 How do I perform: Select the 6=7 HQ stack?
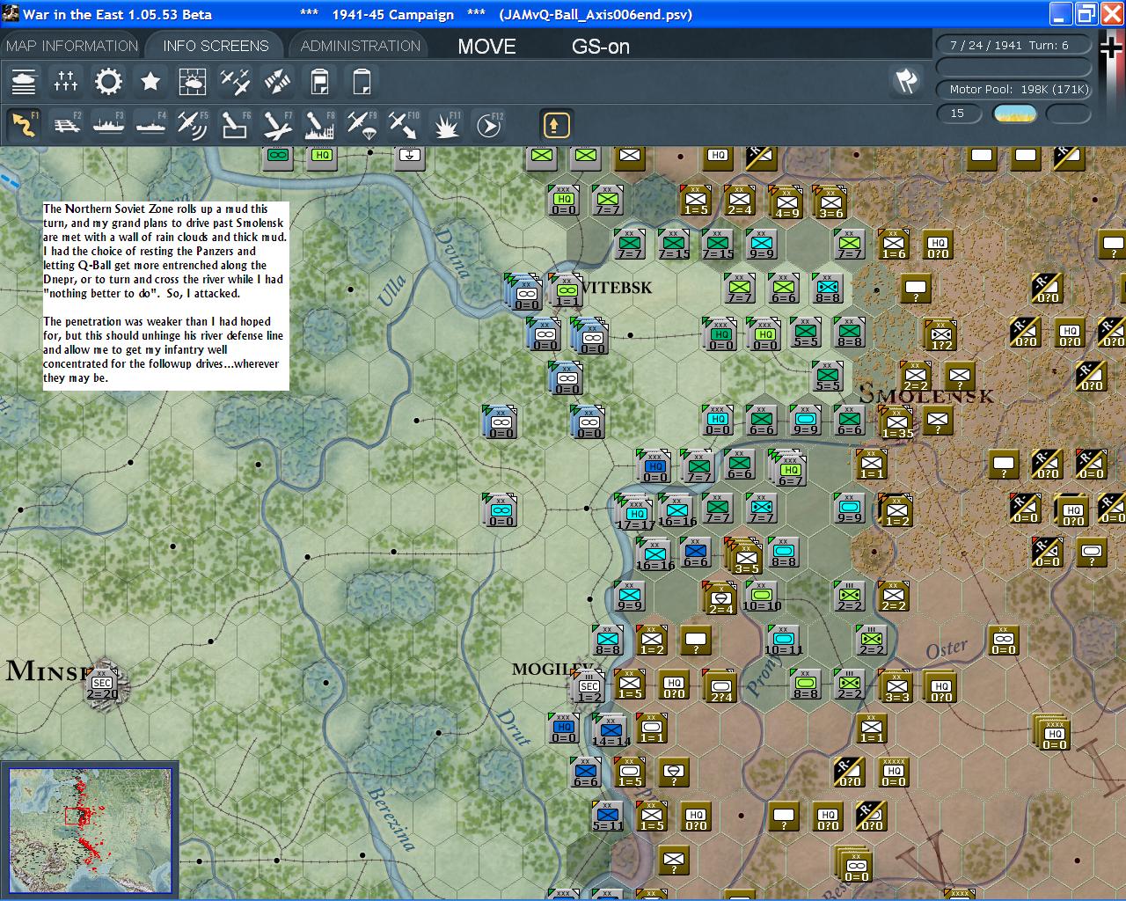pyautogui.click(x=789, y=467)
